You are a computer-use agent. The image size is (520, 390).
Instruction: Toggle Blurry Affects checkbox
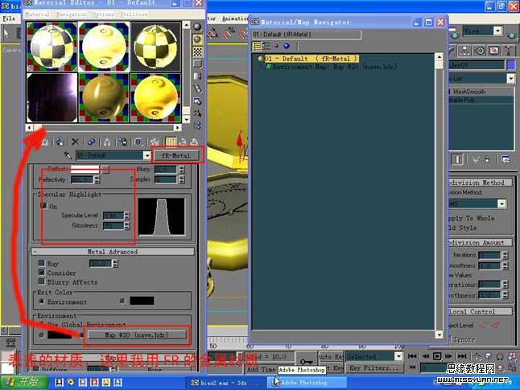click(x=41, y=281)
